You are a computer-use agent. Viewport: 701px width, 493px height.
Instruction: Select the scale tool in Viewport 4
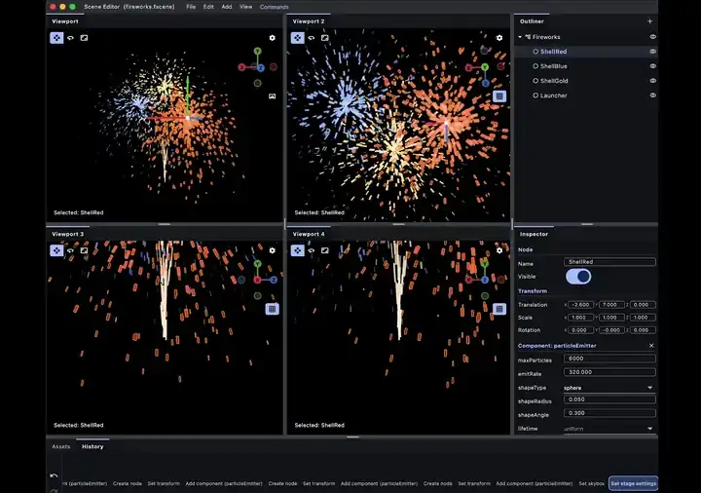pyautogui.click(x=325, y=250)
